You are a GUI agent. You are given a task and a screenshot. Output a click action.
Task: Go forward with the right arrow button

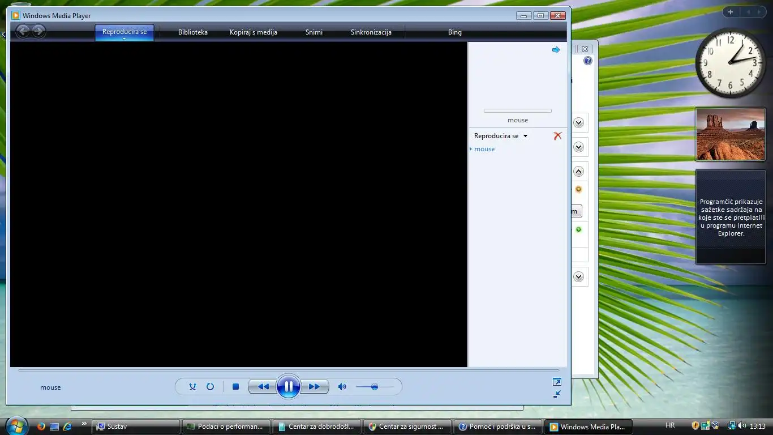click(38, 32)
